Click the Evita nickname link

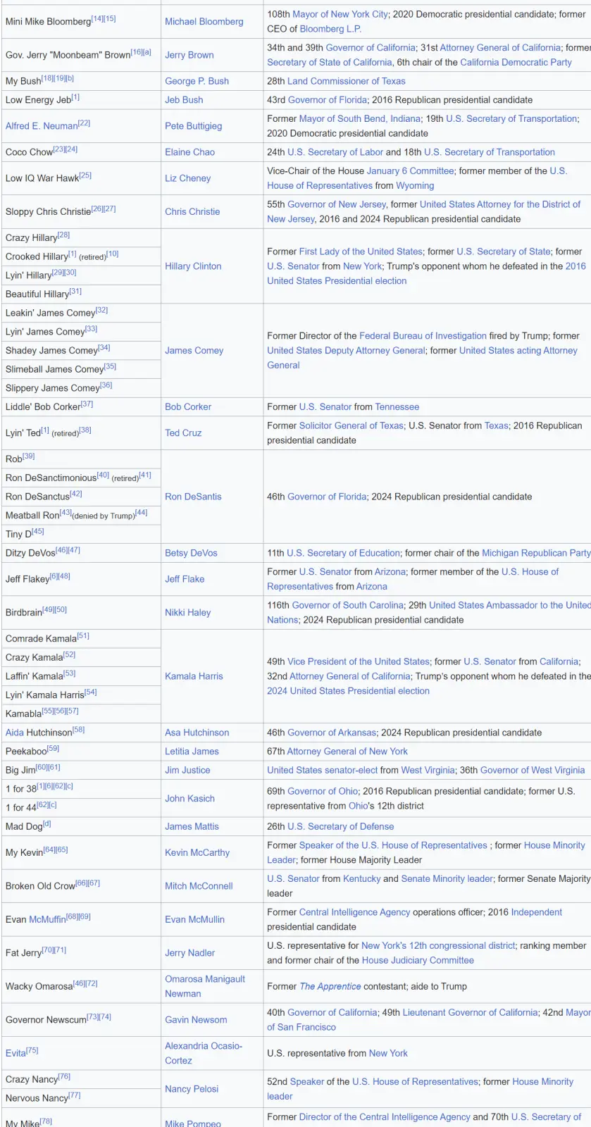(15, 1054)
